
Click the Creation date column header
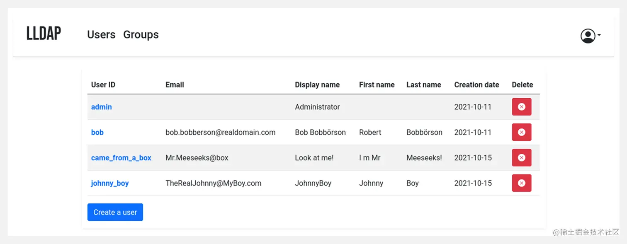(x=476, y=85)
